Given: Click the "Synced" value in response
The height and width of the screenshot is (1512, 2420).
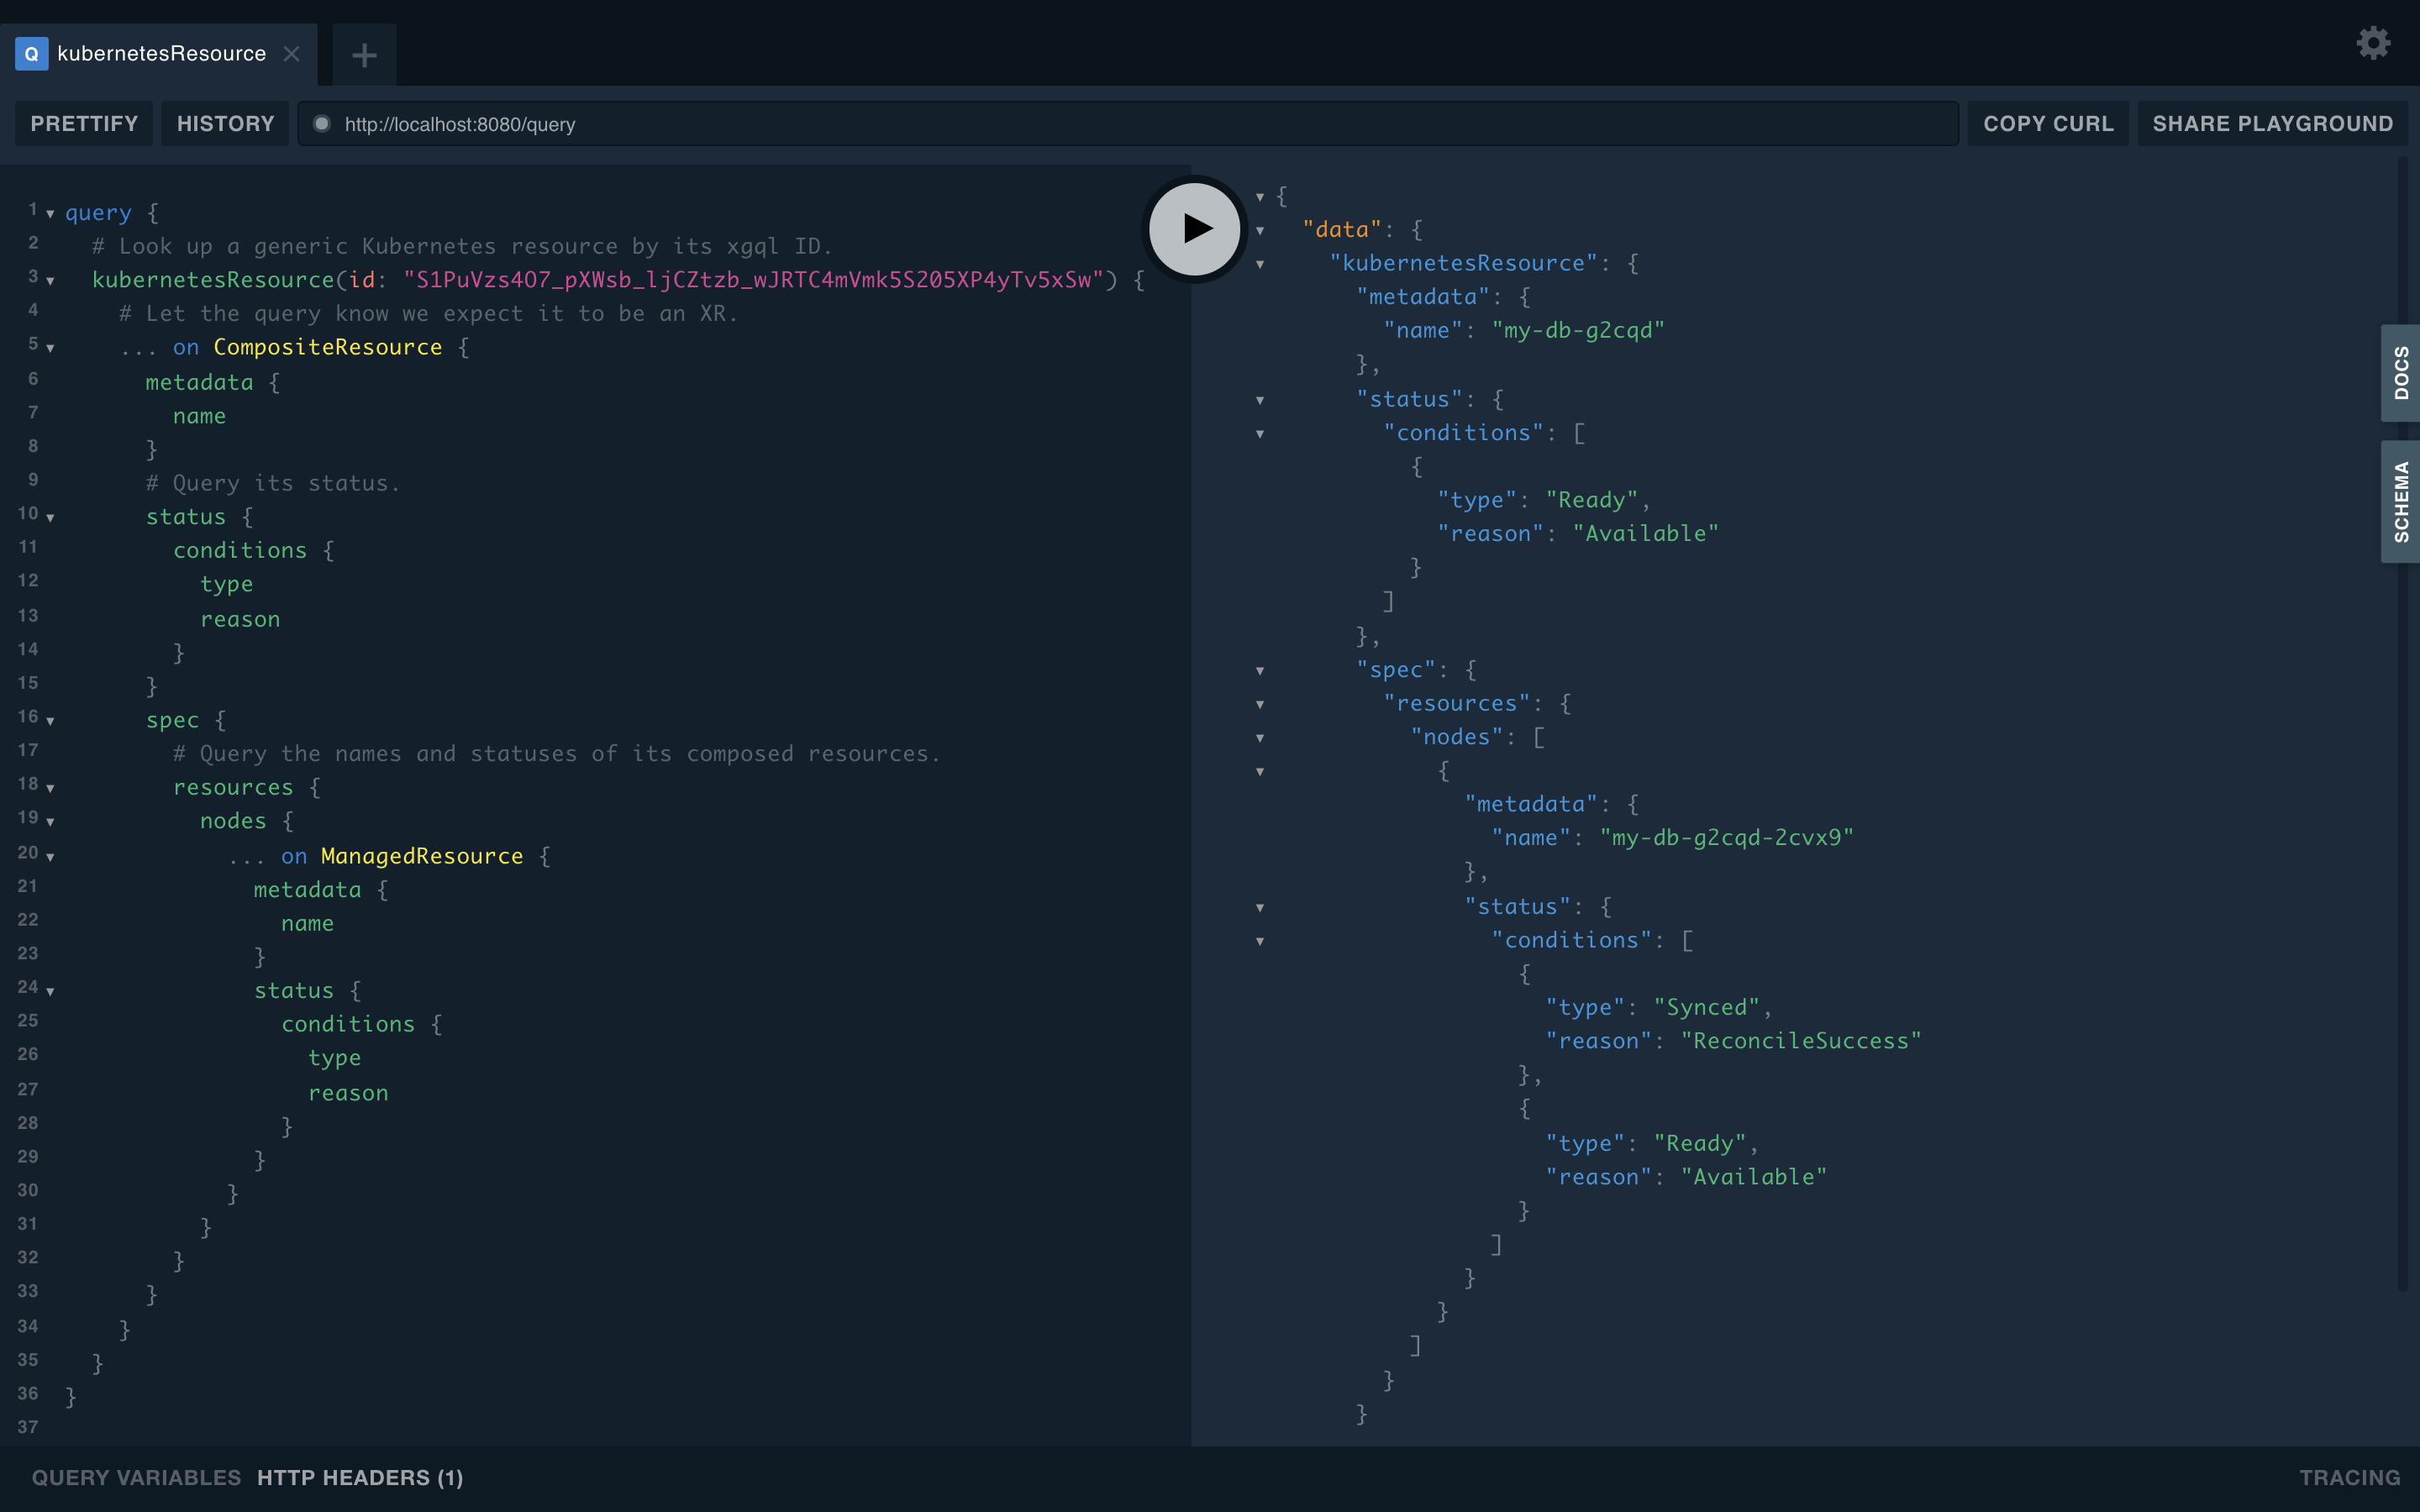Looking at the screenshot, I should [1706, 1007].
